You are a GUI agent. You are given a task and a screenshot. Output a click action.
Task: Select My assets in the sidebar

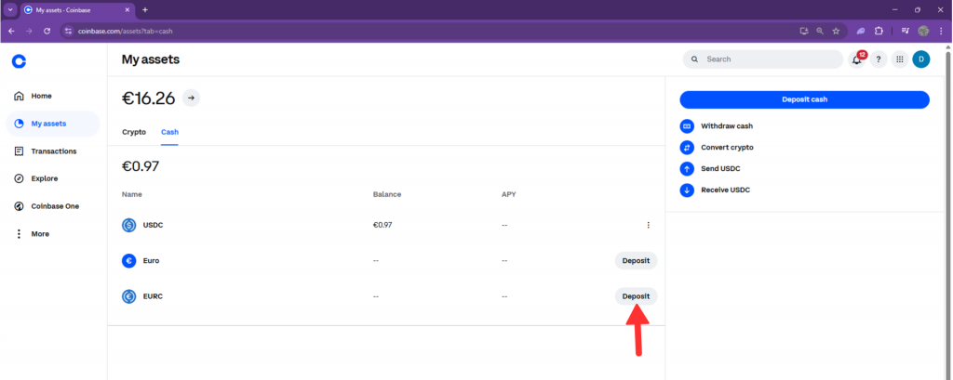(x=53, y=124)
